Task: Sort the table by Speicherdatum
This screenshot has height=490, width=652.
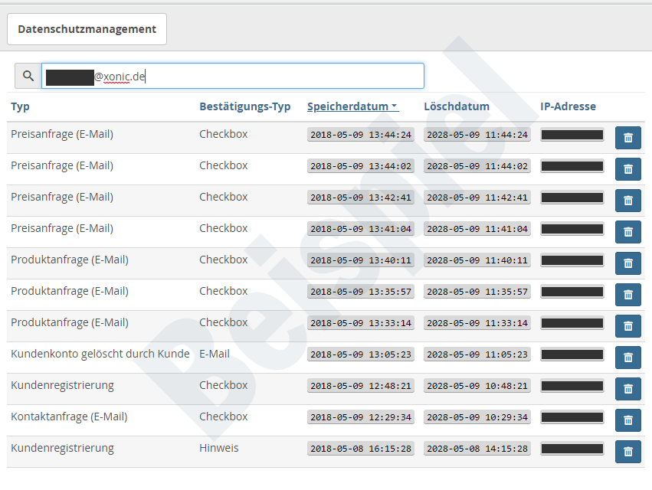Action: (352, 106)
